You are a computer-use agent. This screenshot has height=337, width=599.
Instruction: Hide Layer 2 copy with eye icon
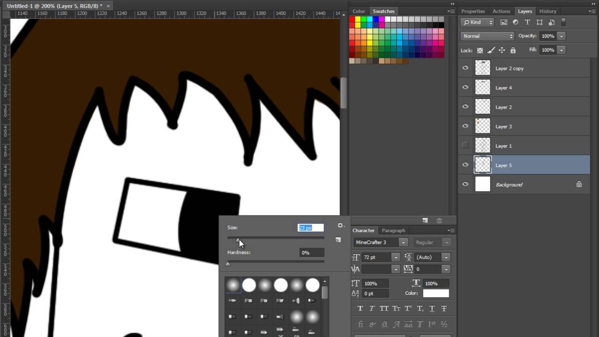[465, 68]
